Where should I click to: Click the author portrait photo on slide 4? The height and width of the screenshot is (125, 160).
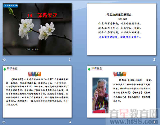[x=100, y=95]
